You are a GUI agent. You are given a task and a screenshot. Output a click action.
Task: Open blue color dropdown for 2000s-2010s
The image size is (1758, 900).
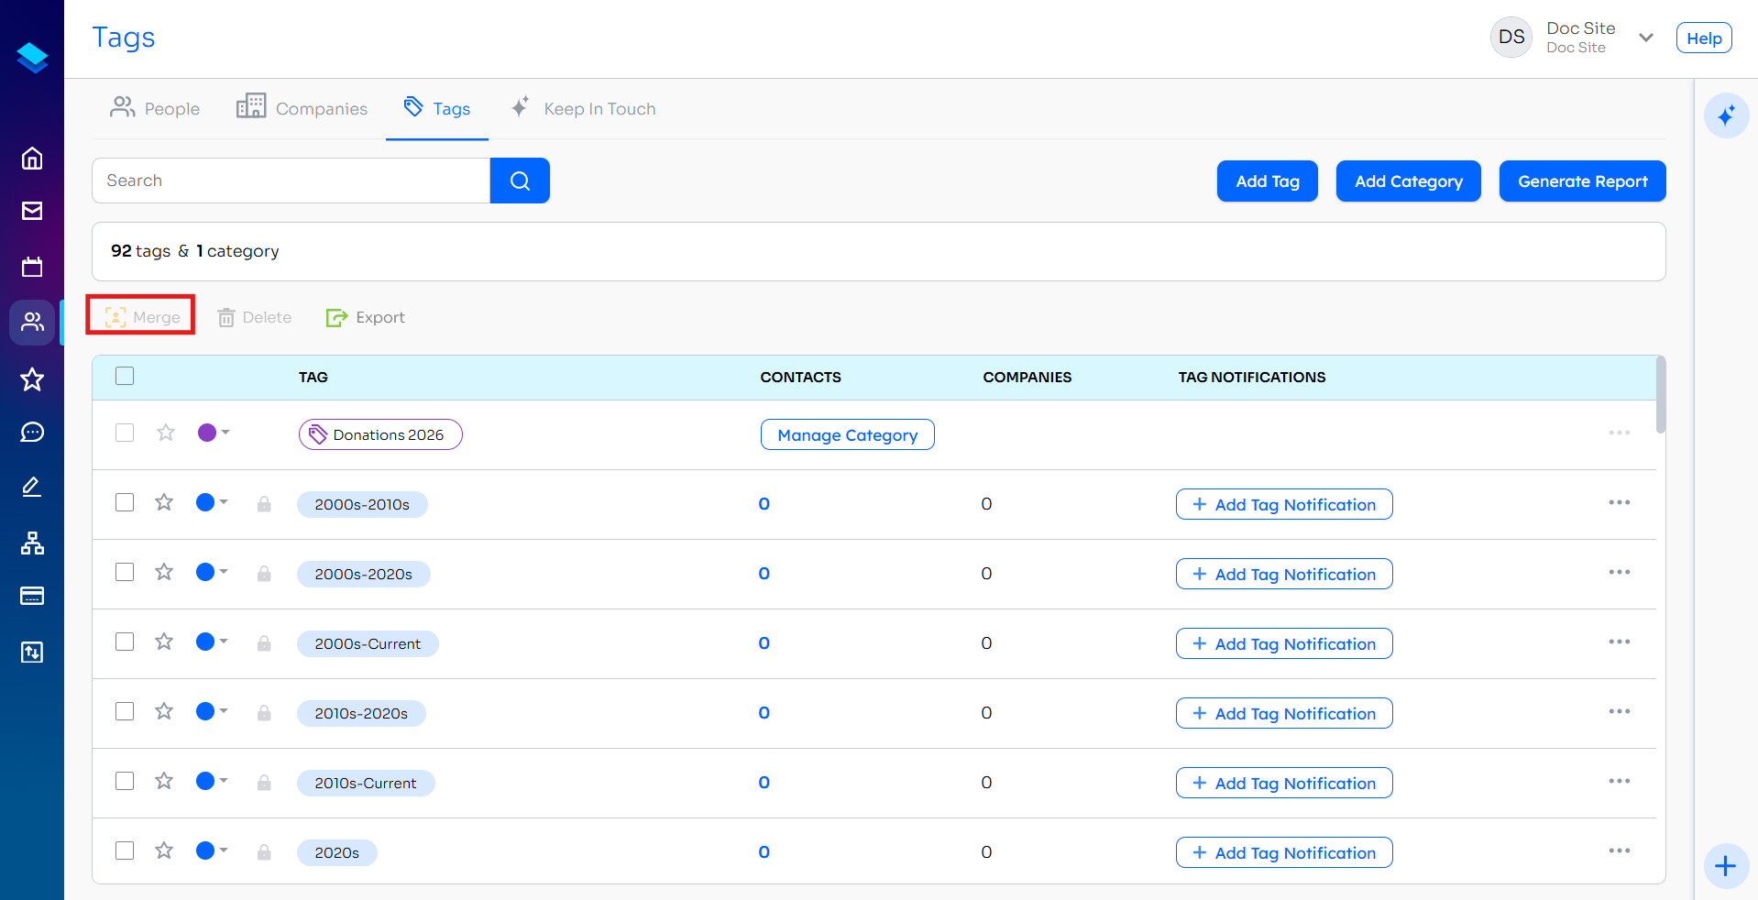[212, 502]
